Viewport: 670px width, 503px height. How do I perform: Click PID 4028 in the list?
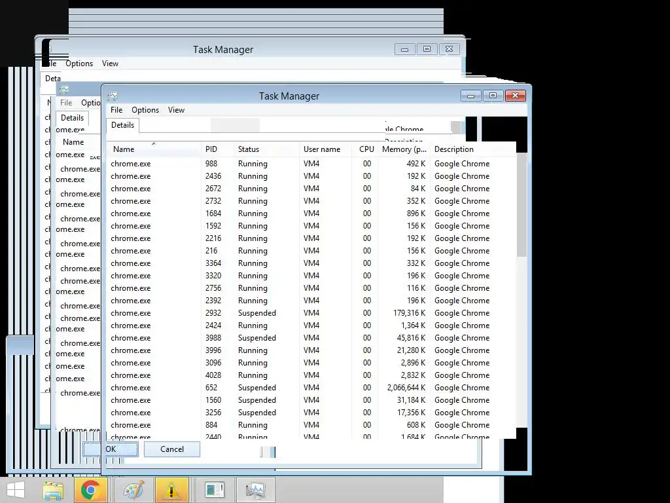[213, 375]
